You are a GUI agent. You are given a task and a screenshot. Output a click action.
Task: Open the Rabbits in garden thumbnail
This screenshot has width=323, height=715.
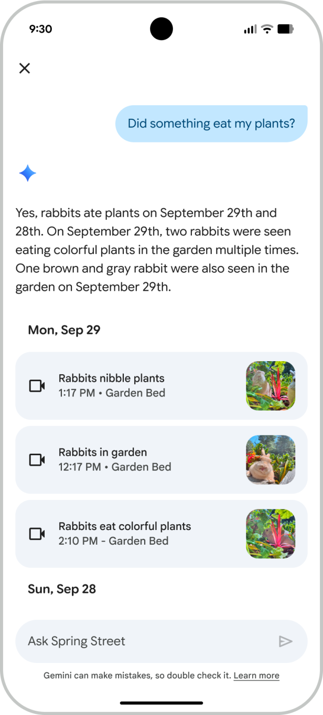coord(271,459)
